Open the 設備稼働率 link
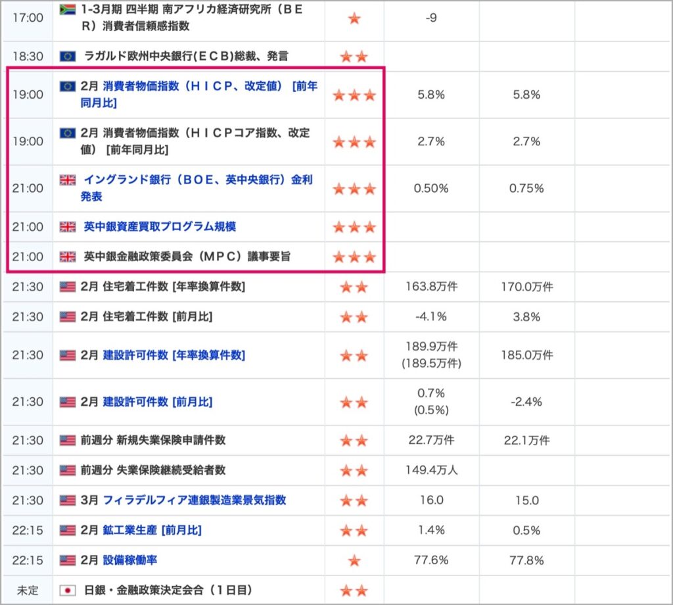 (x=130, y=560)
